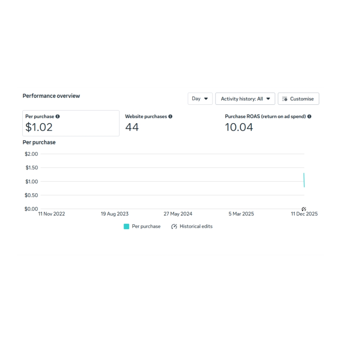This screenshot has width=342, height=342.
Task: Click the 11 Nov 2022 axis date
Action: click(51, 214)
